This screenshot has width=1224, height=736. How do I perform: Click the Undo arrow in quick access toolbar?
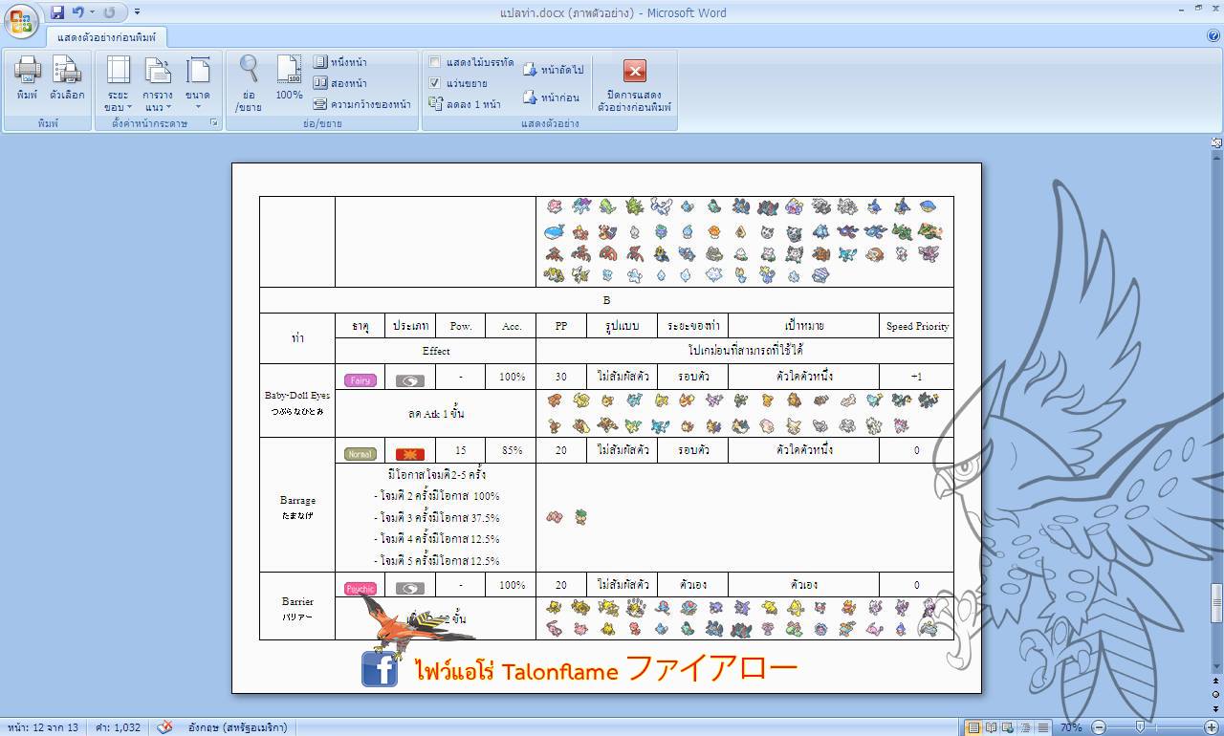(x=77, y=12)
